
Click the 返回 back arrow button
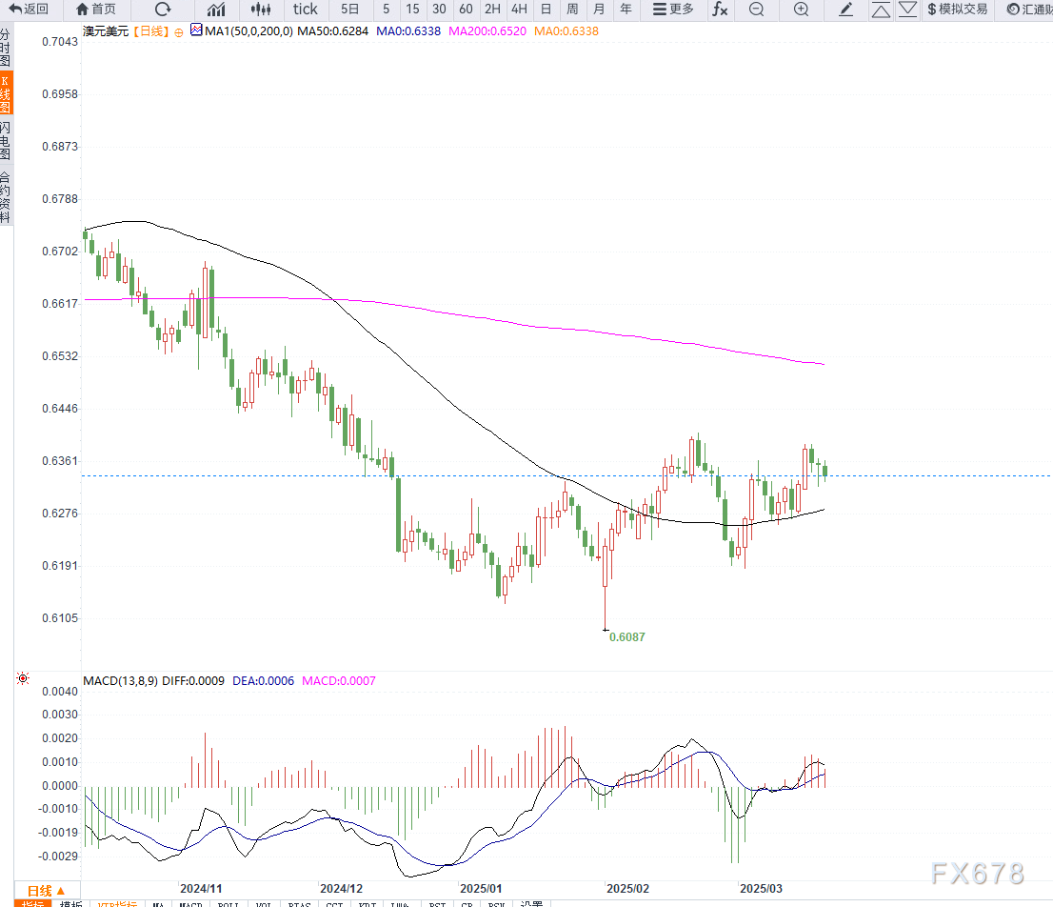29,9
